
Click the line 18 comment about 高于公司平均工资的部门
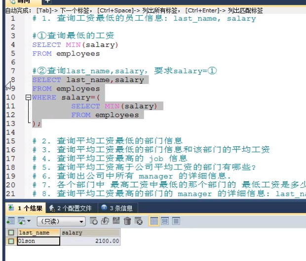[x=144, y=167]
